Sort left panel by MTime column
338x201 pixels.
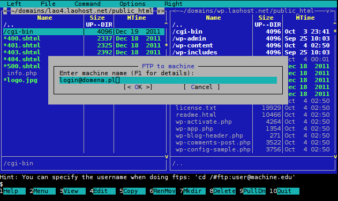click(137, 18)
